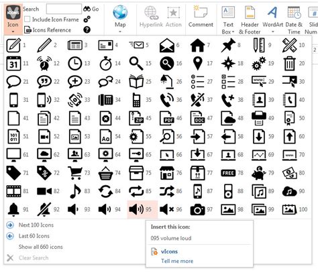
Task: Choose the price tag icon 71
Action: coord(13,173)
